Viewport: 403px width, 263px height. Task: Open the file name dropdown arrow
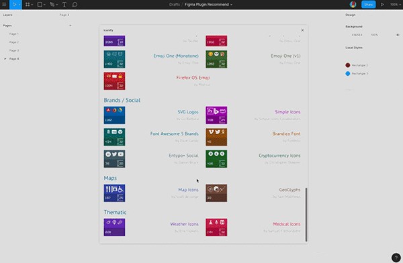(x=231, y=5)
